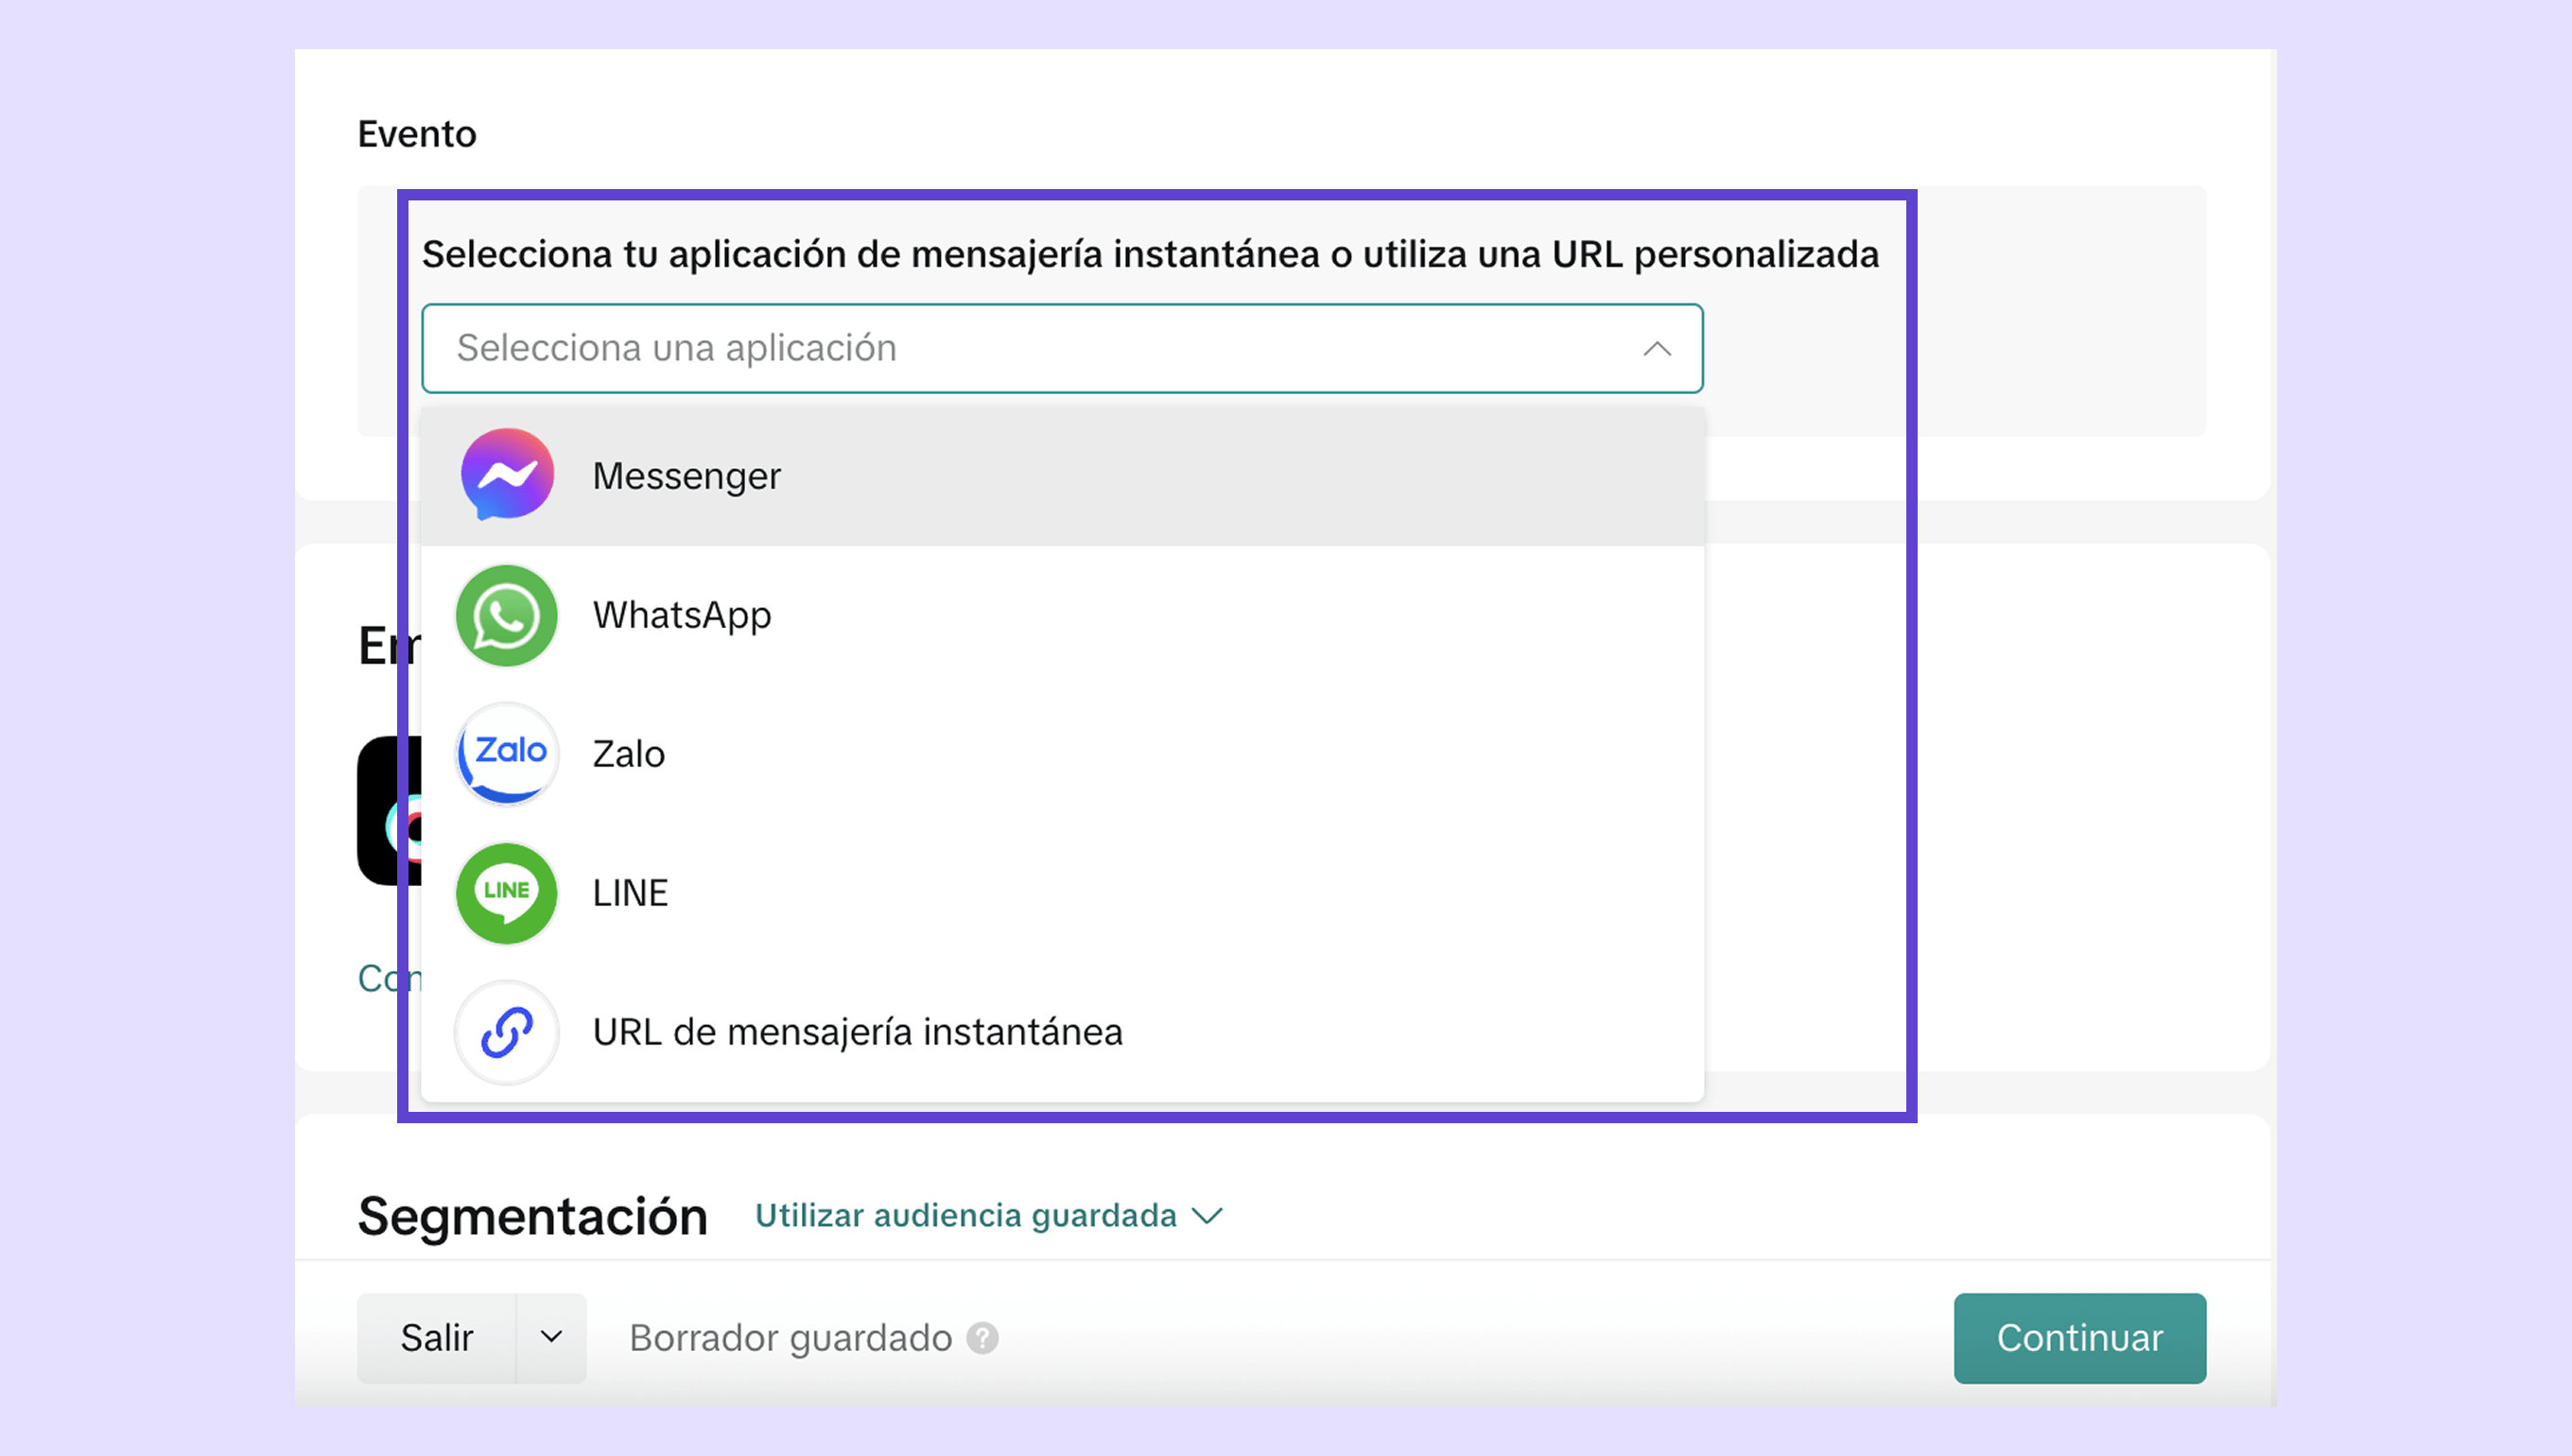The image size is (2572, 1456).
Task: Pick Zalo from the messaging list
Action: tap(628, 754)
